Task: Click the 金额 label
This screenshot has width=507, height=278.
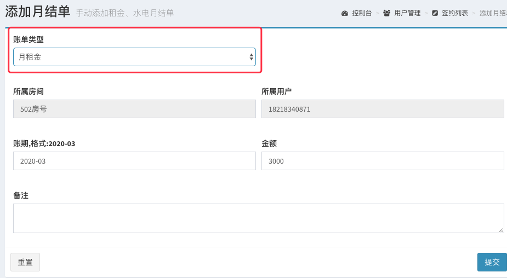Action: 269,143
